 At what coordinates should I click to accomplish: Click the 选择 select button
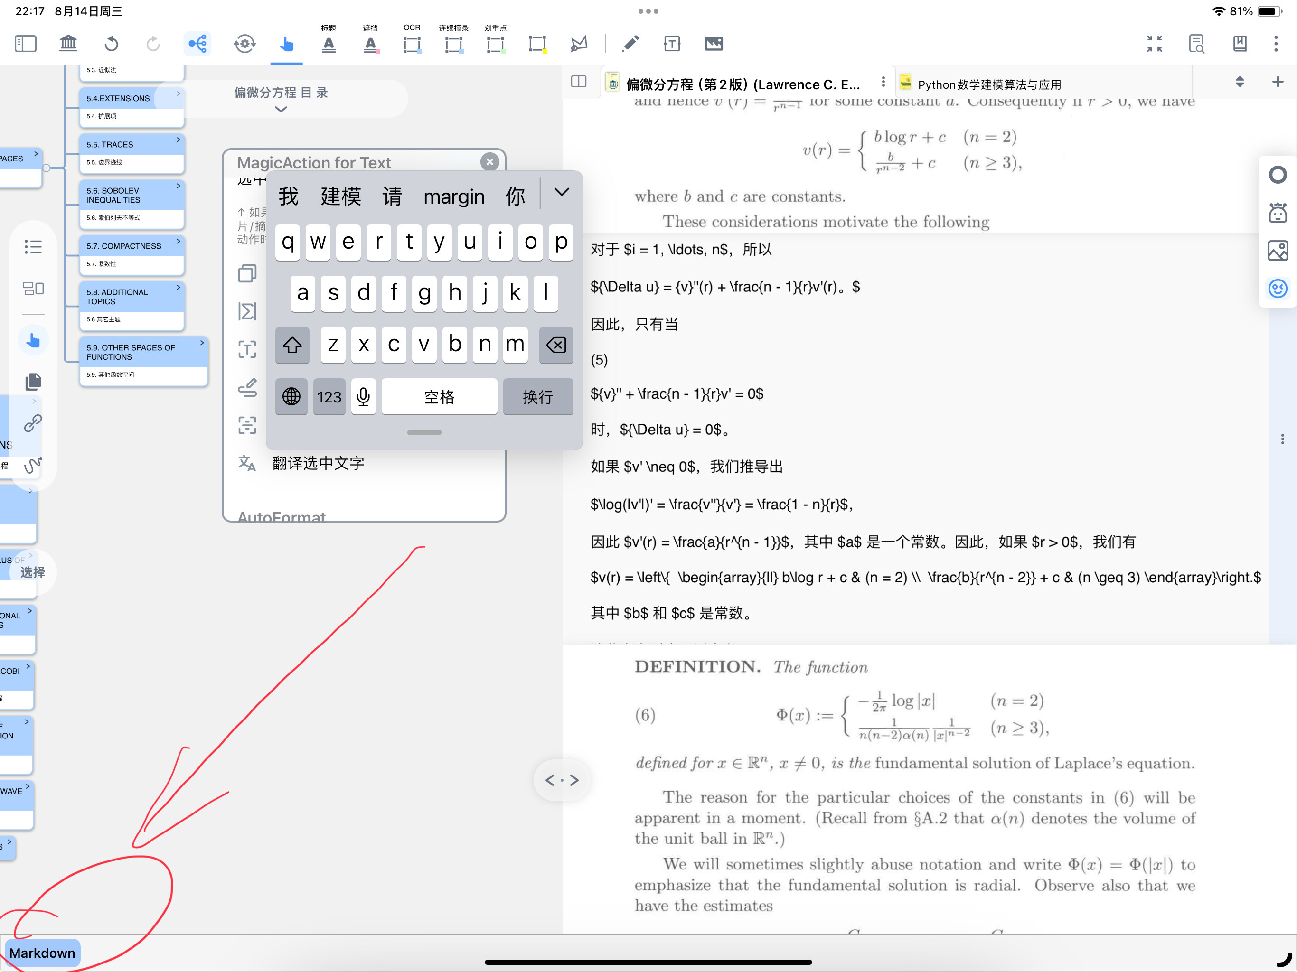[x=33, y=572]
